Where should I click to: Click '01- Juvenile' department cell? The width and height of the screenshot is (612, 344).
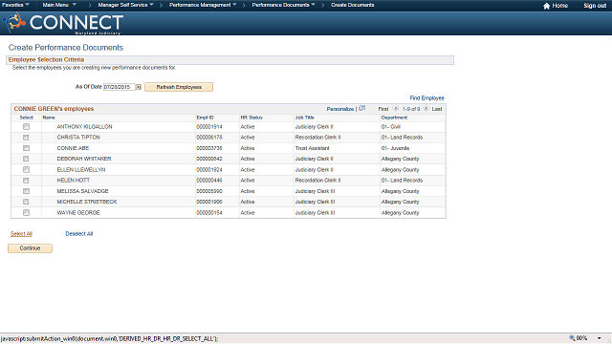point(395,148)
